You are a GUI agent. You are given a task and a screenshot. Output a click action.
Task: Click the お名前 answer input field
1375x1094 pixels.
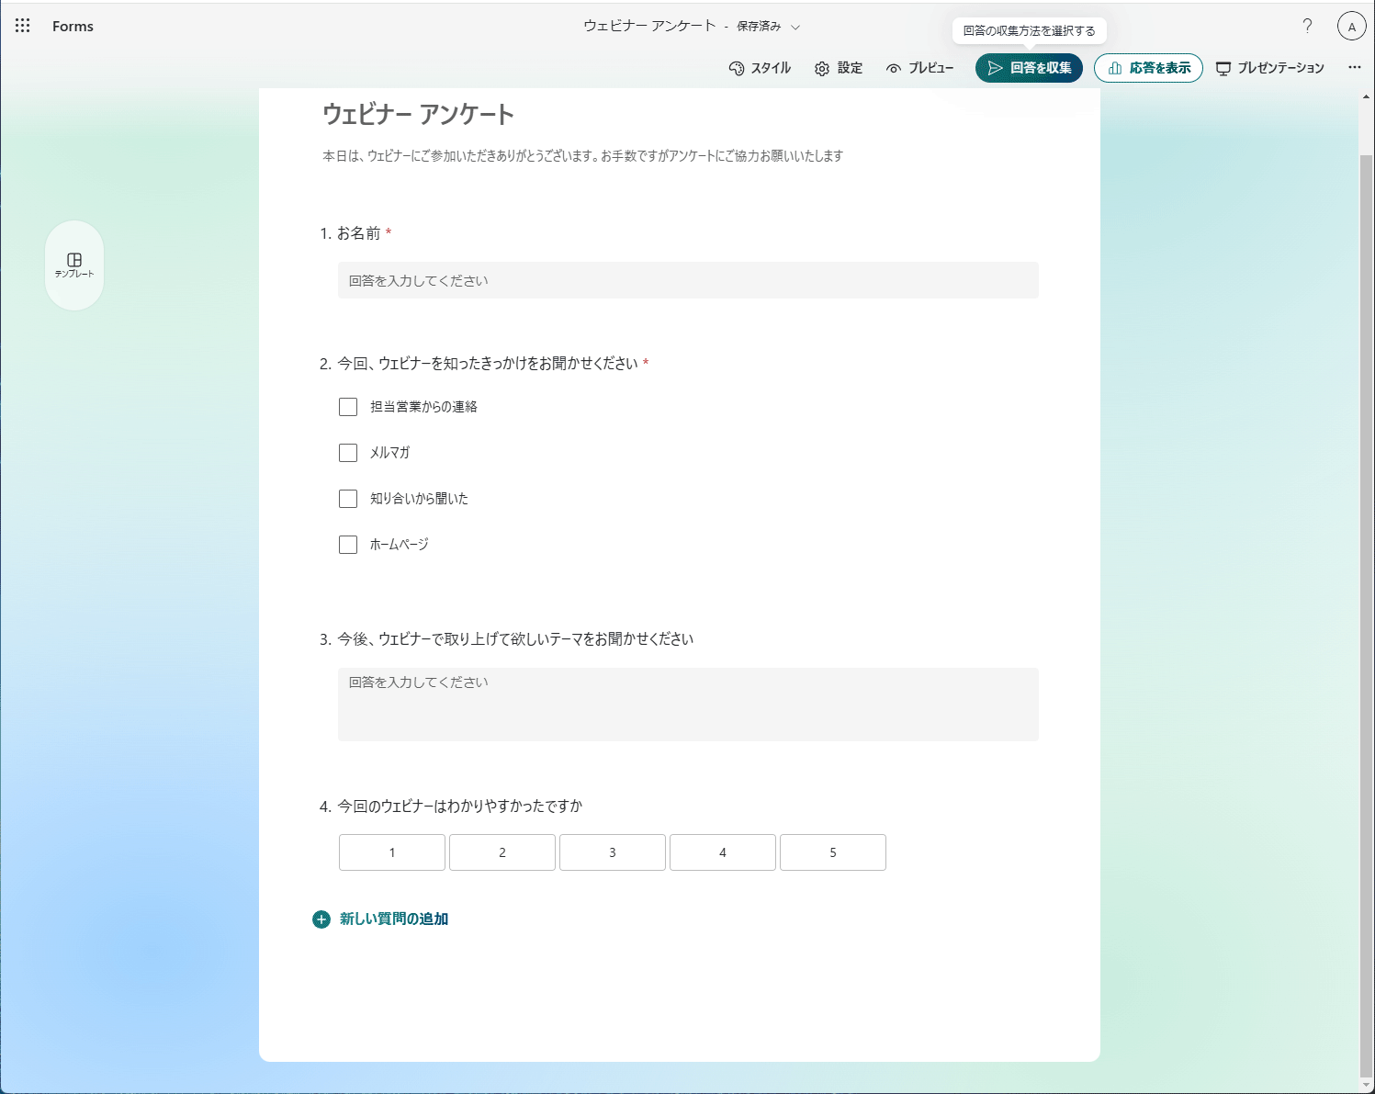tap(687, 280)
